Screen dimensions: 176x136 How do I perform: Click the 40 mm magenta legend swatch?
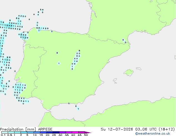75,132
